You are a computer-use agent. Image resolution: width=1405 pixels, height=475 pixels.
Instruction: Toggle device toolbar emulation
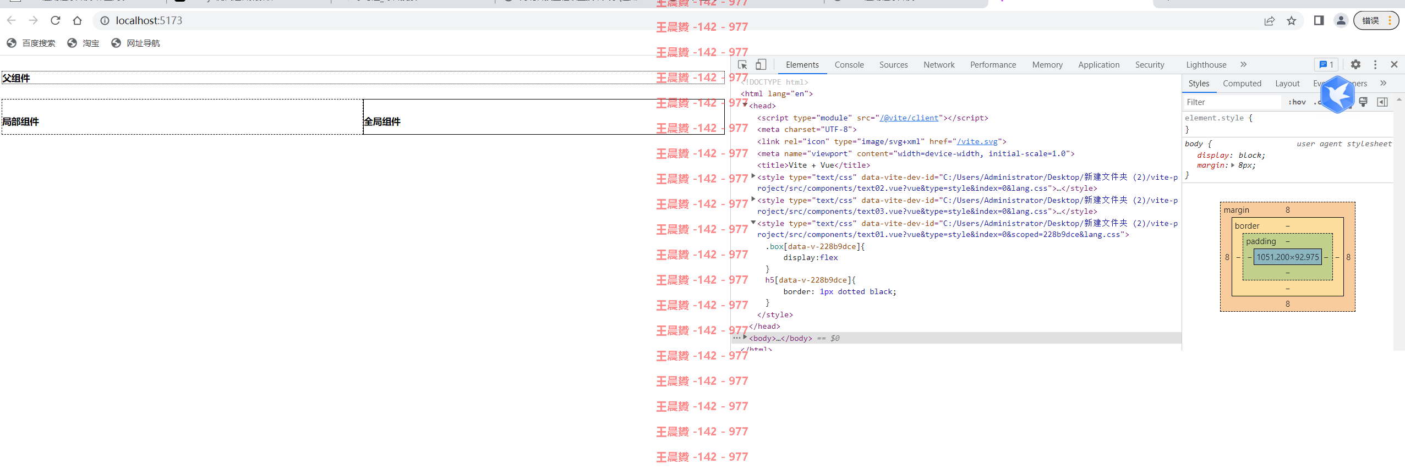(761, 64)
